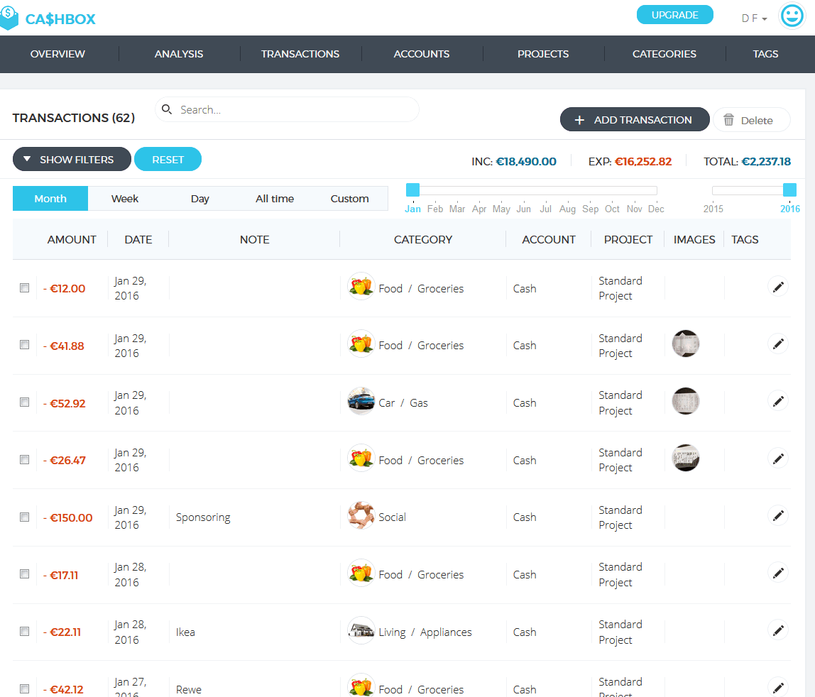
Task: Click the Add Transaction button
Action: pyautogui.click(x=634, y=120)
